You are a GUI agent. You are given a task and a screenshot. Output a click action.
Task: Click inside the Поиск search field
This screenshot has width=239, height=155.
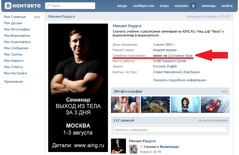tap(70, 6)
